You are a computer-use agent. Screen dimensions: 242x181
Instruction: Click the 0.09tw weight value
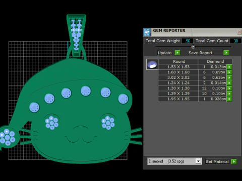(x=218, y=72)
